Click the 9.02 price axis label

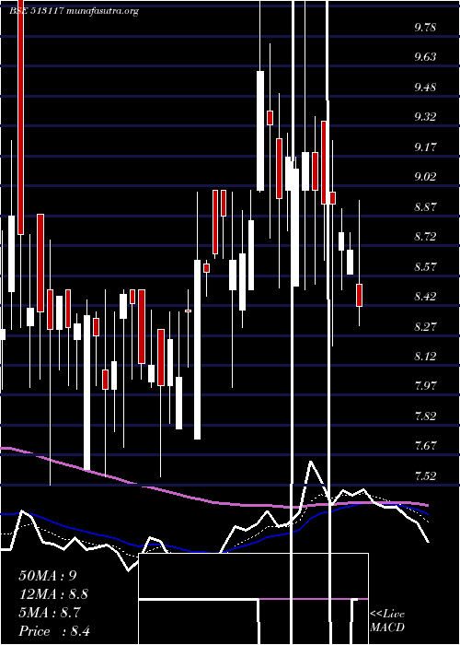[x=425, y=177]
